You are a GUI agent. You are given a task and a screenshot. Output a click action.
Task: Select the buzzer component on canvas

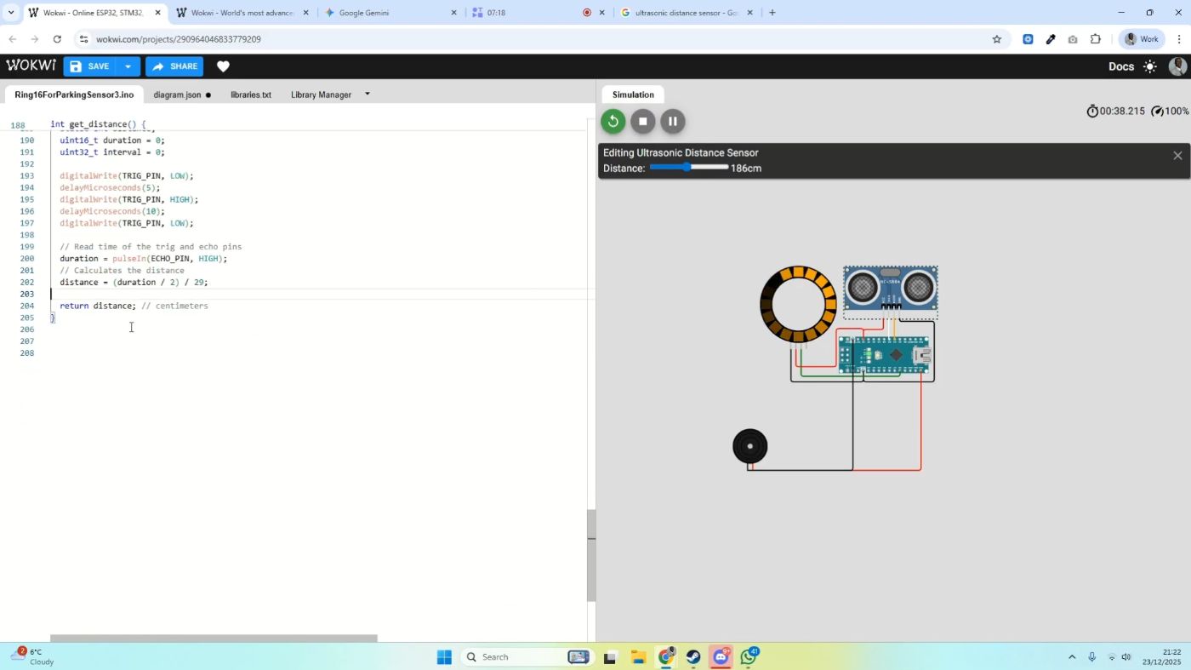tap(749, 446)
